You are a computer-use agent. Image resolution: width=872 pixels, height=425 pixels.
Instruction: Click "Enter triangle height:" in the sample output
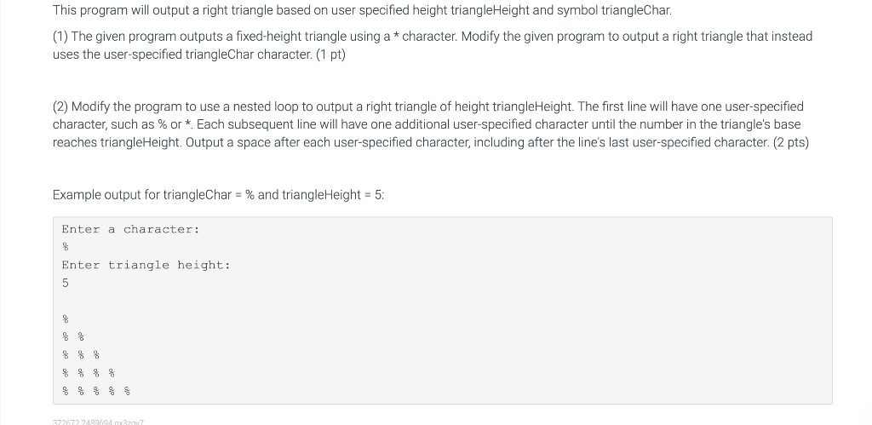pos(146,265)
